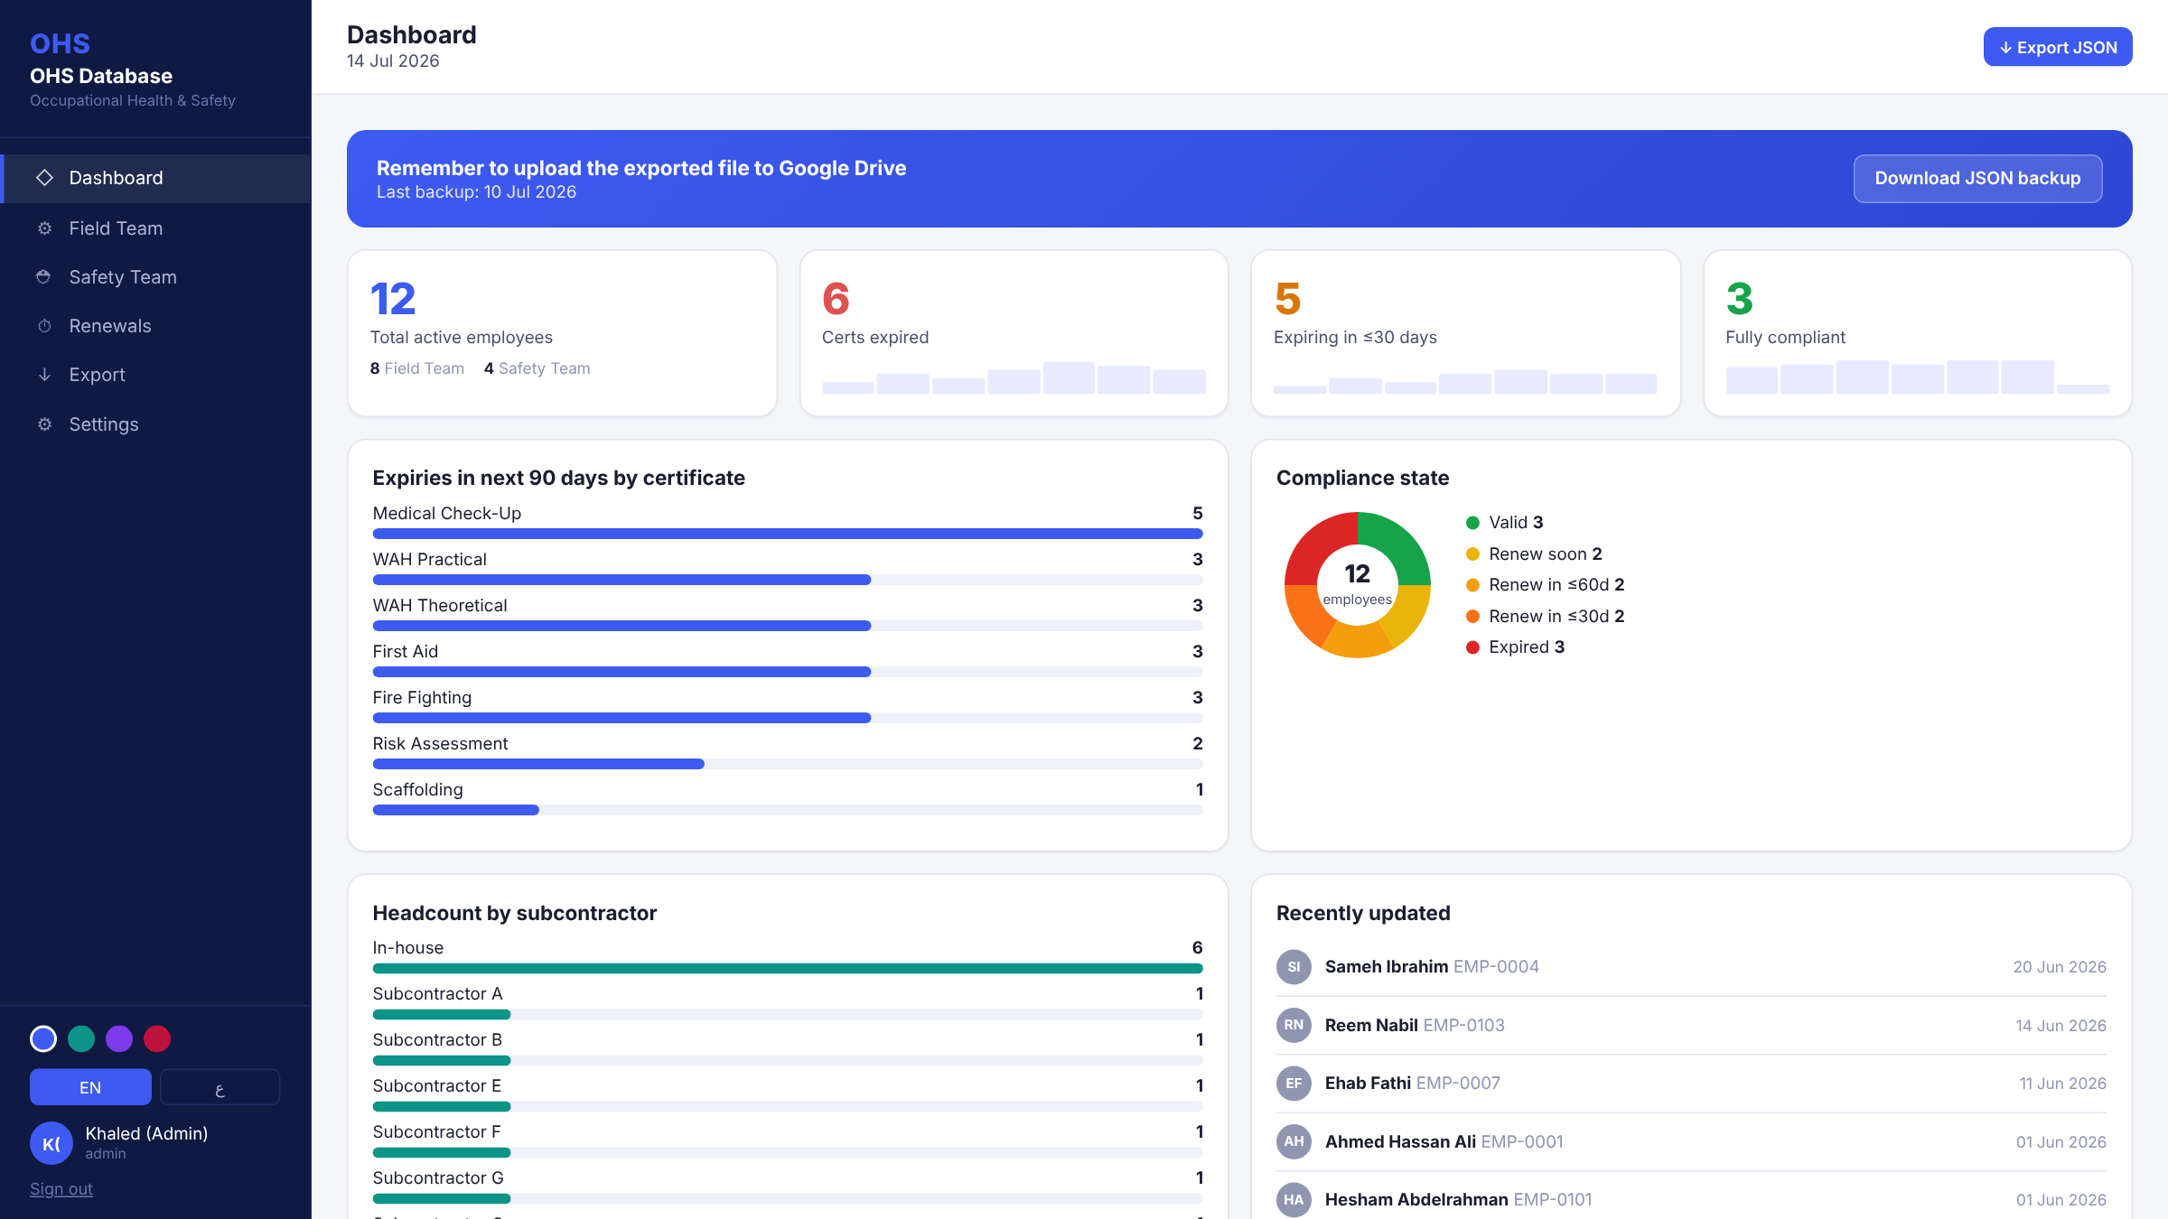Image resolution: width=2168 pixels, height=1219 pixels.
Task: Click the Medical Check-Up bar row
Action: [788, 522]
